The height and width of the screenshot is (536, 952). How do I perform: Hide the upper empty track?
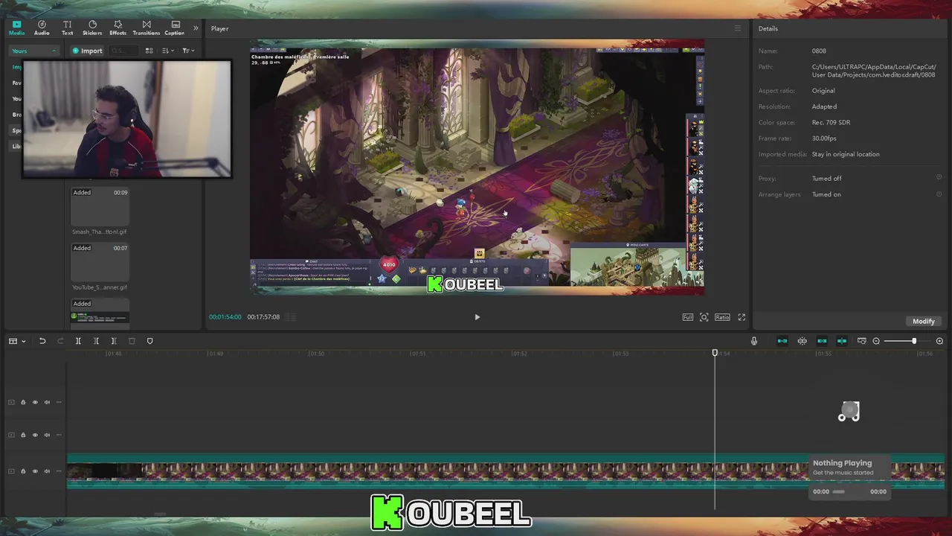pyautogui.click(x=35, y=402)
